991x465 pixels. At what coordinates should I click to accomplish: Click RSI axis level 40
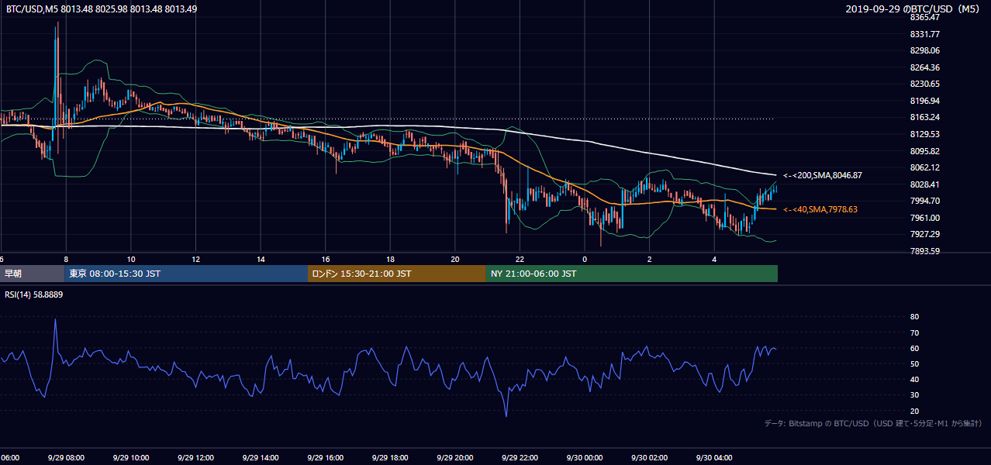[x=914, y=379]
